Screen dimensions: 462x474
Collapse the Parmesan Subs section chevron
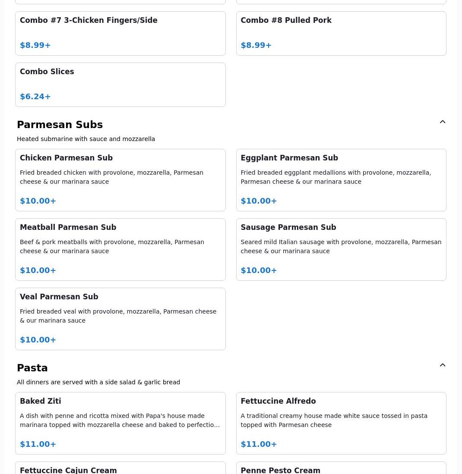[443, 122]
